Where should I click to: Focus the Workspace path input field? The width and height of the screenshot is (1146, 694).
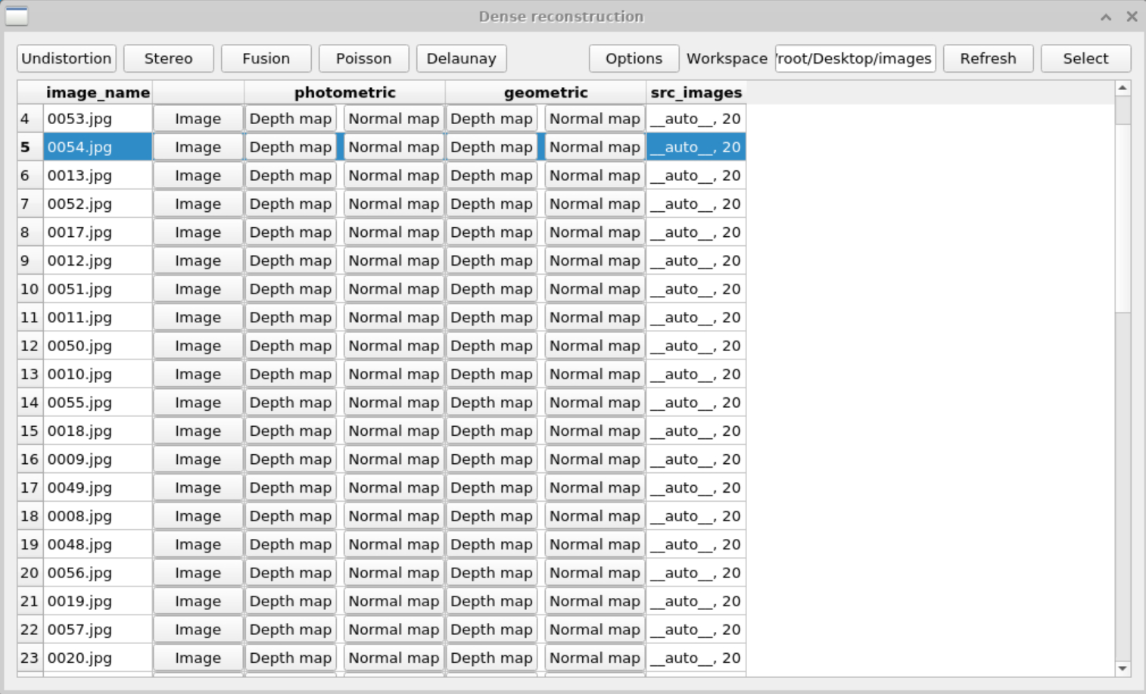point(855,58)
